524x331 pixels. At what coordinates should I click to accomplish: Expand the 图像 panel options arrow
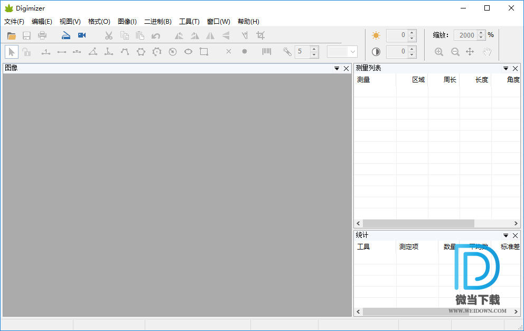(x=336, y=68)
